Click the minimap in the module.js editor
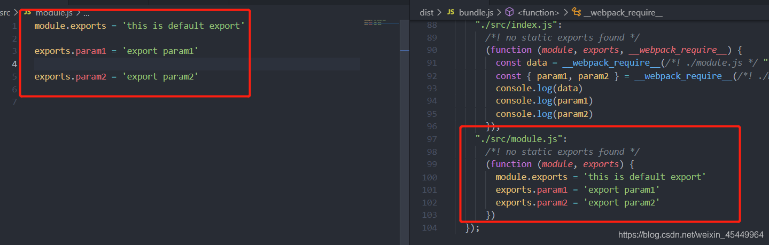This screenshot has height=245, width=769. point(380,22)
